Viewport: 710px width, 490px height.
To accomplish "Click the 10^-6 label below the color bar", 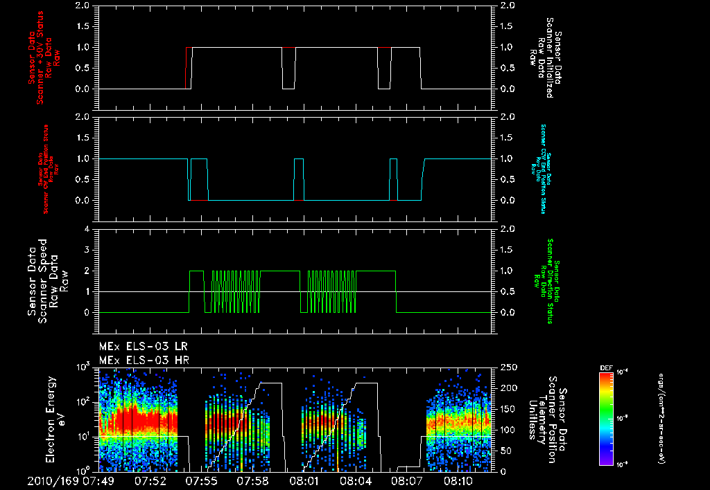I will [x=623, y=464].
